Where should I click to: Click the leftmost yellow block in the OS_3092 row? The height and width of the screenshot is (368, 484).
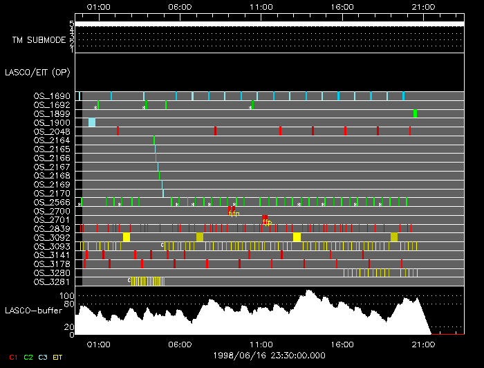point(127,237)
